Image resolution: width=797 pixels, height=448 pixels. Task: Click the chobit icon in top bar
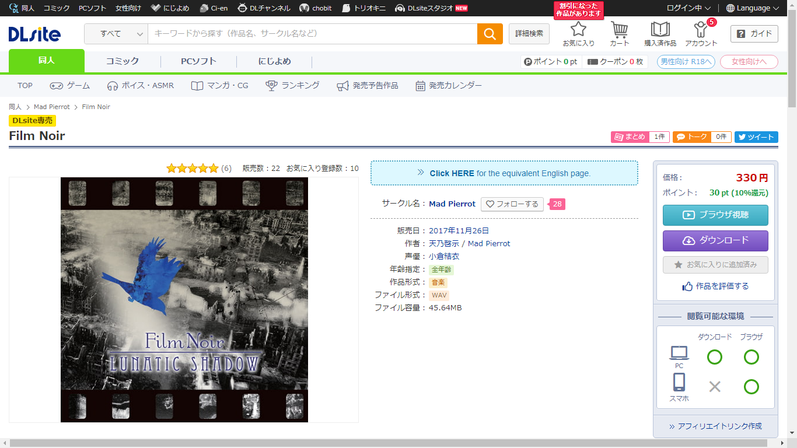click(304, 8)
